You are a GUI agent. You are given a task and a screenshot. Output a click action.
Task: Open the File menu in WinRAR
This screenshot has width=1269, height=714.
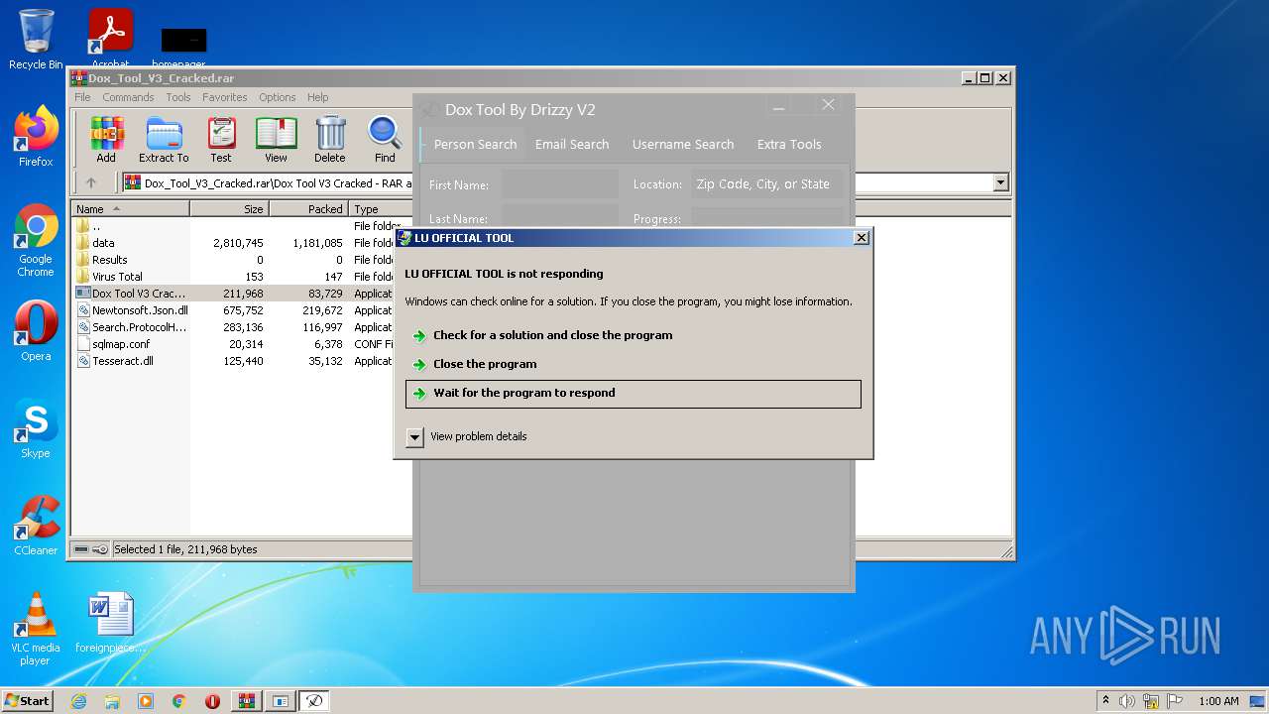pos(82,97)
